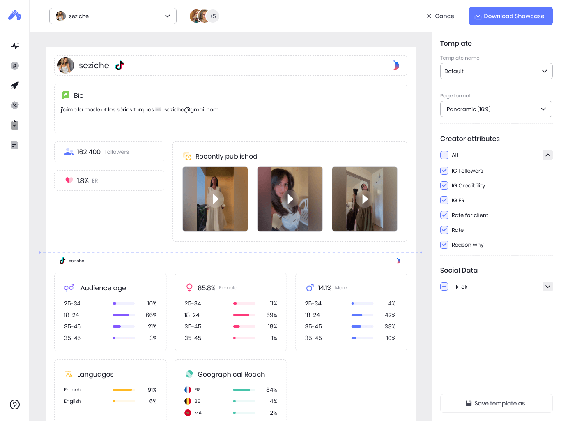Cancel the showcase editing
561x421 pixels.
point(441,16)
